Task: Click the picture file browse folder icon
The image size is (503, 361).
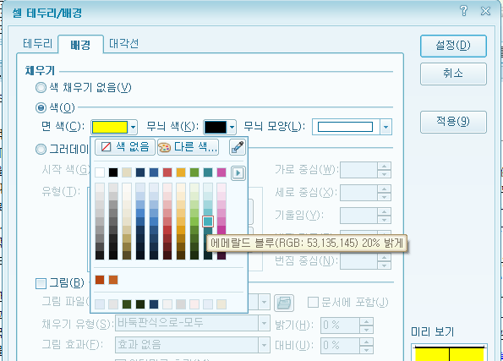Action: pos(284,303)
